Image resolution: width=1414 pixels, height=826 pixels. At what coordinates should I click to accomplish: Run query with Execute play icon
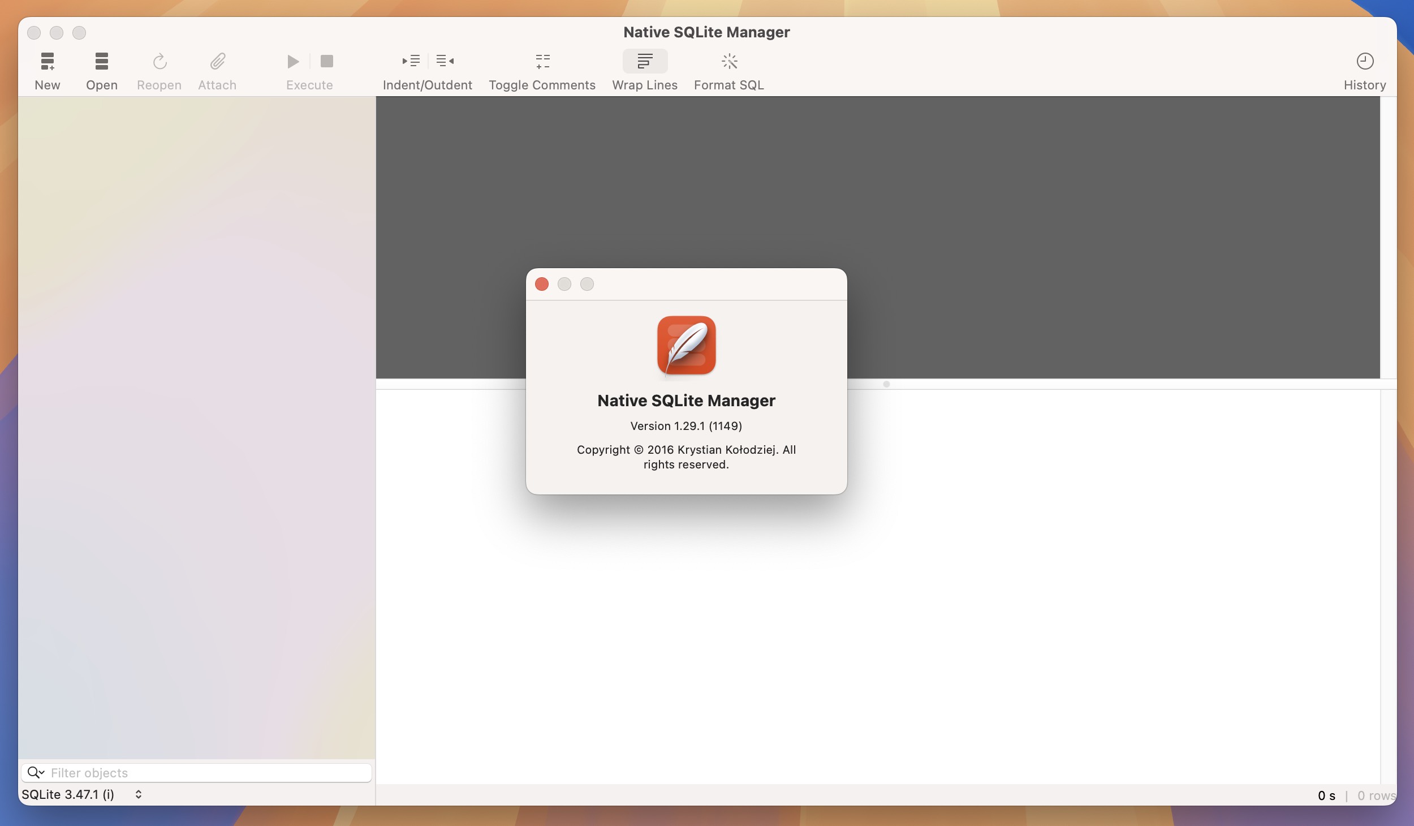(x=293, y=61)
